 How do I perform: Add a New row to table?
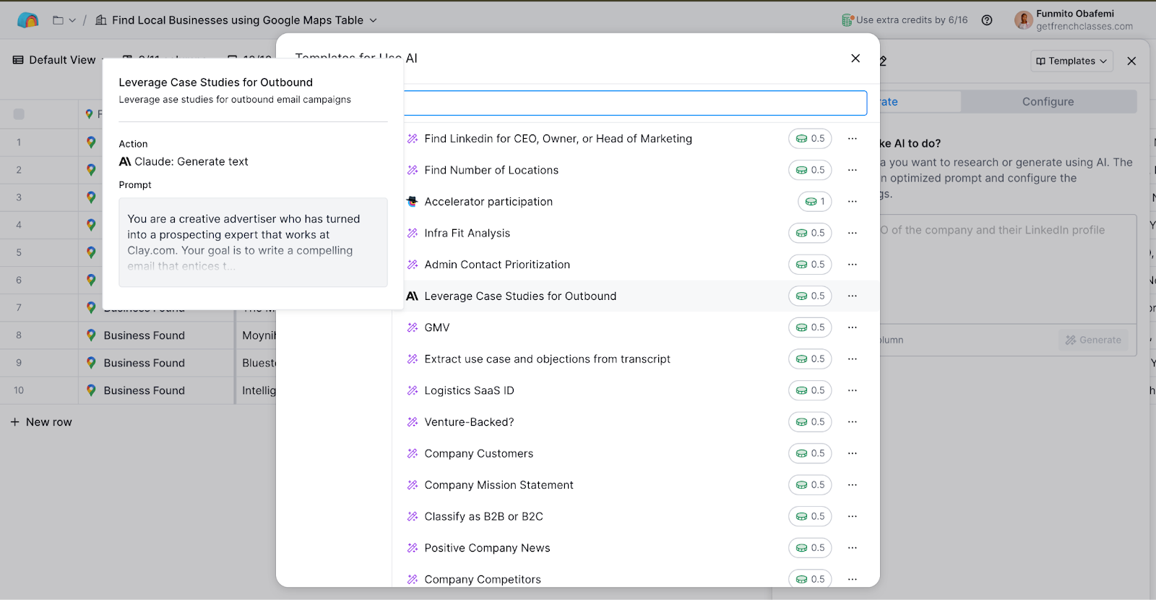point(41,422)
